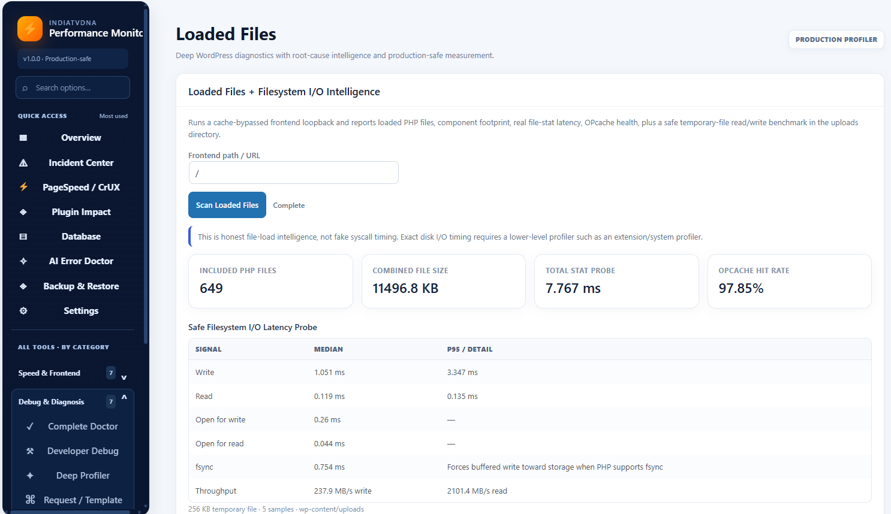Expand the Speed & Frontend category

73,373
